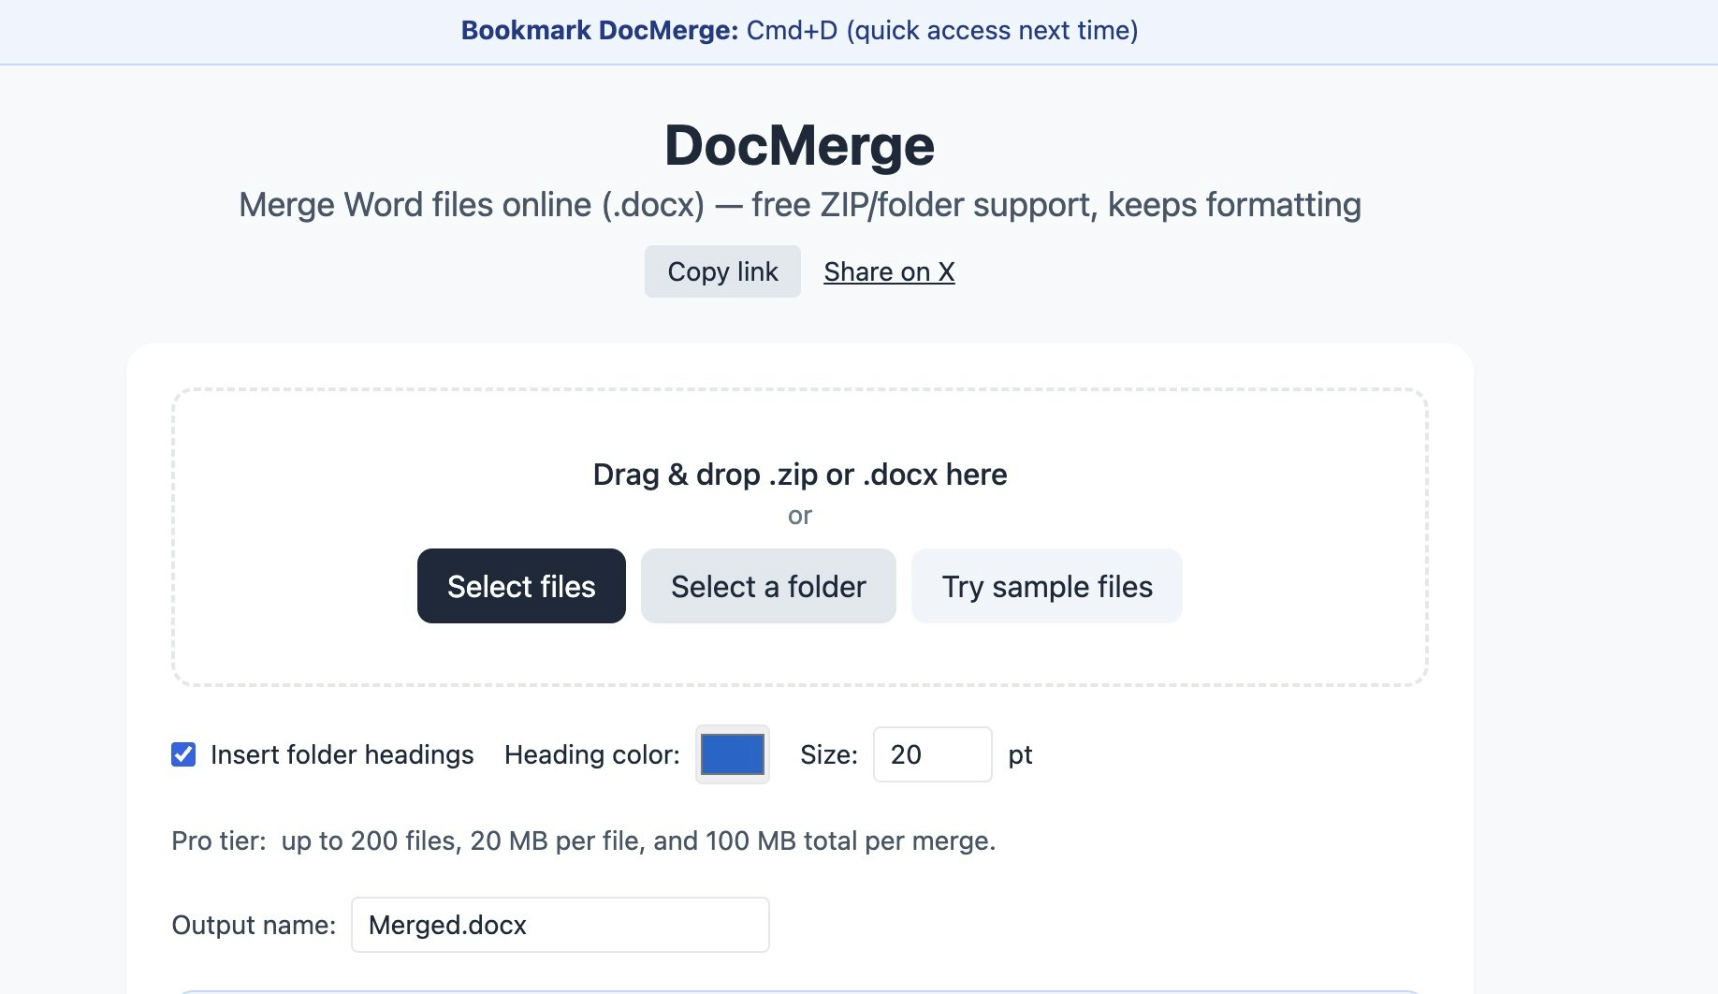
Task: Re-enable the Insert folder headings option
Action: [x=182, y=754]
